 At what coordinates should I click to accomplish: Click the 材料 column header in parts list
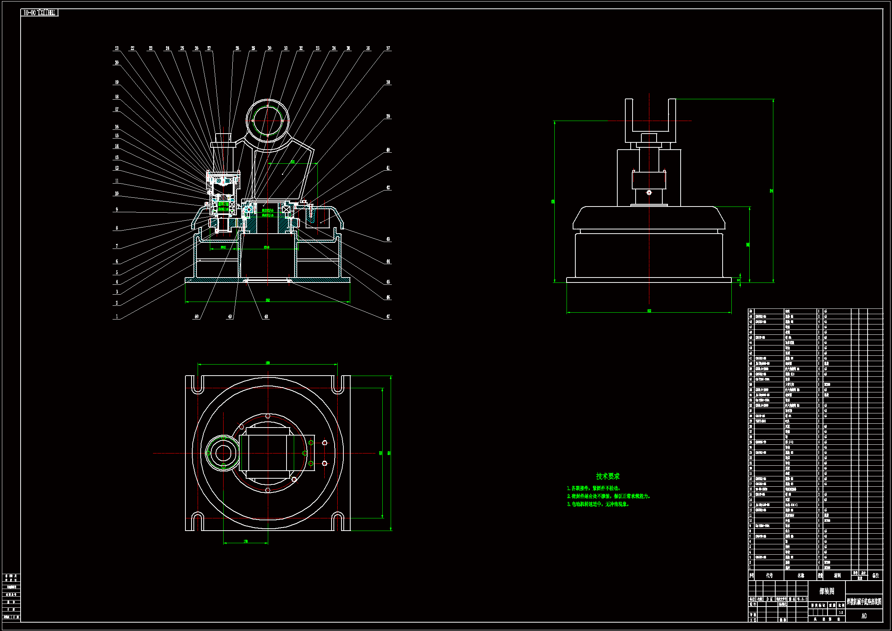click(837, 575)
